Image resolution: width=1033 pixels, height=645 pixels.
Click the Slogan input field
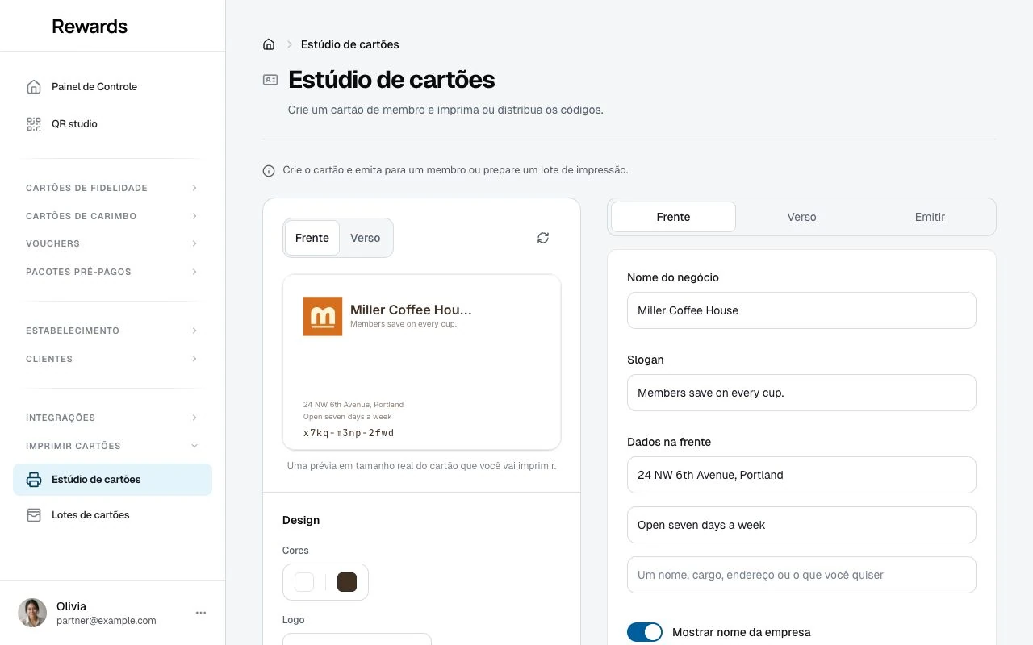[801, 393]
